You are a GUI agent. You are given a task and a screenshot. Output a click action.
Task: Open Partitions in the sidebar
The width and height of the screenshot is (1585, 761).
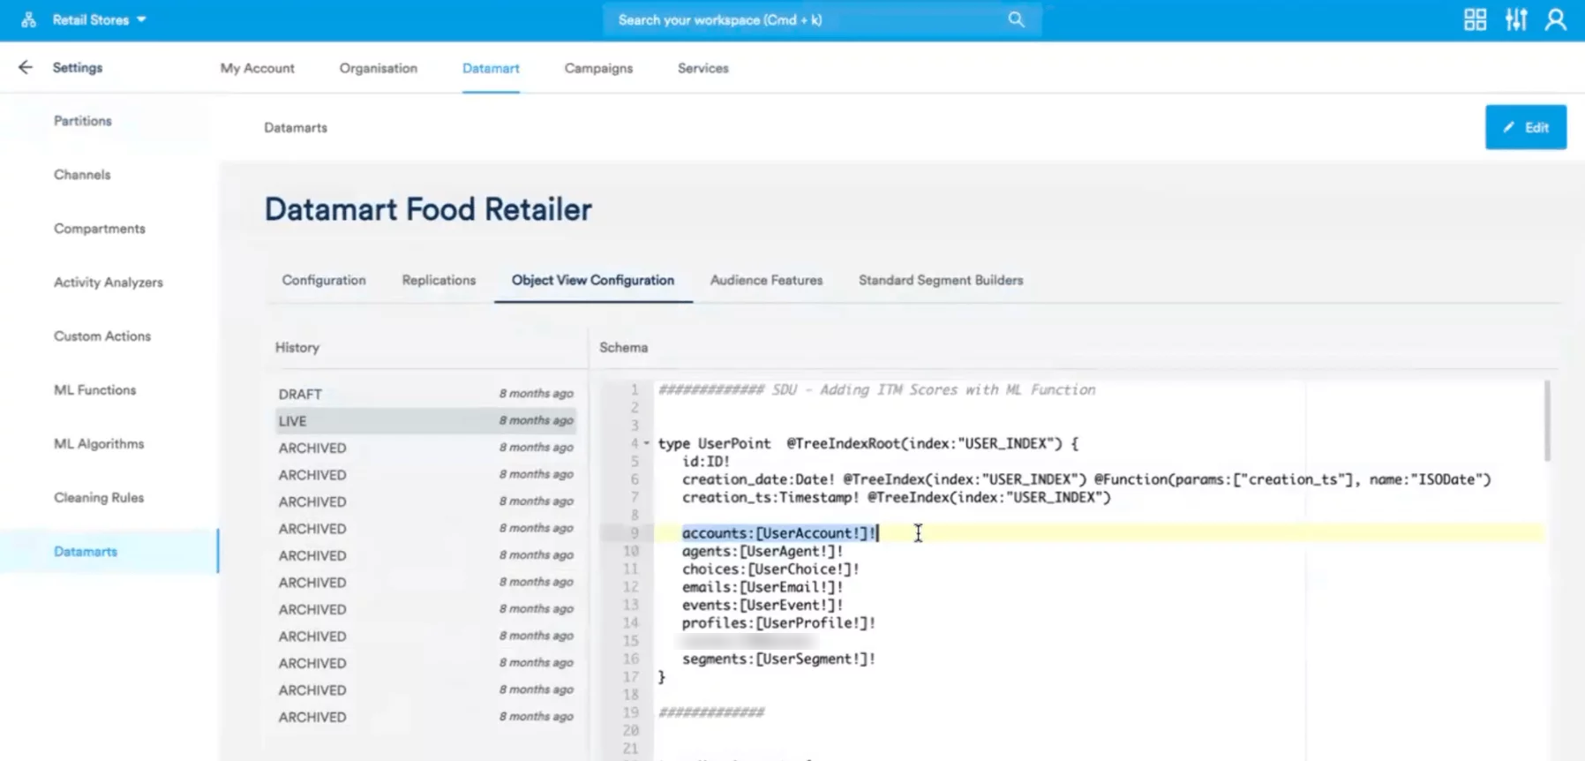83,121
